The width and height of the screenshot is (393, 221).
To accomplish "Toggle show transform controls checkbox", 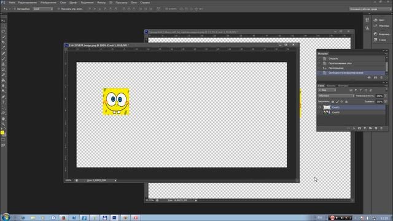I will (59, 9).
